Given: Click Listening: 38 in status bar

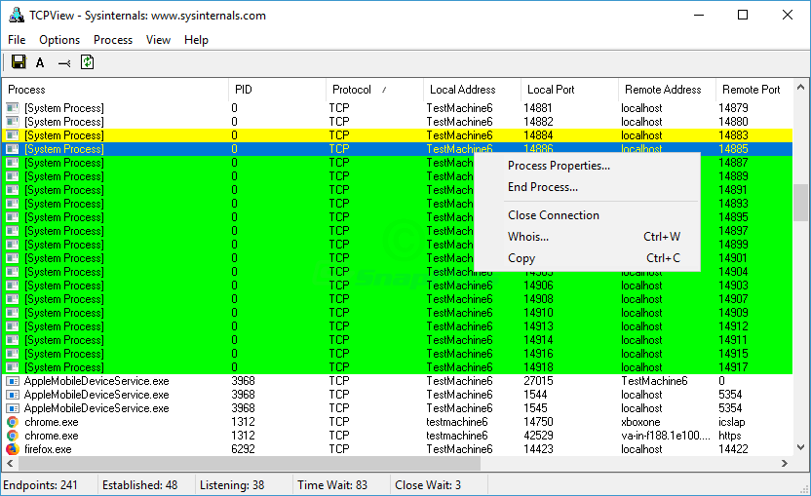Looking at the screenshot, I should click(x=232, y=485).
